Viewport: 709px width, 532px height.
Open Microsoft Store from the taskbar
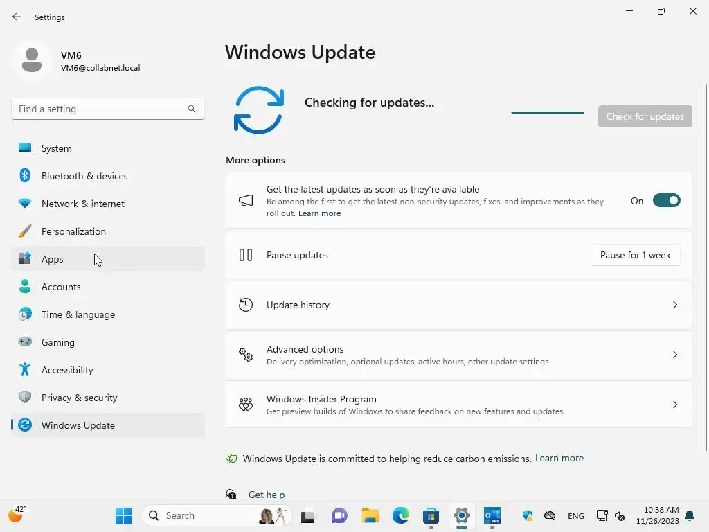point(431,515)
